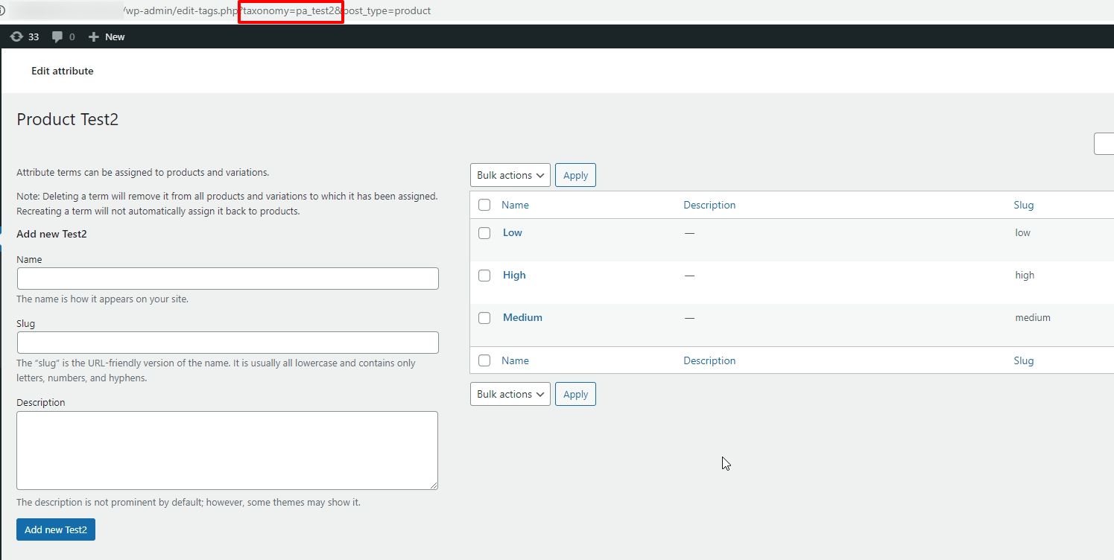The height and width of the screenshot is (560, 1114).
Task: Click the plus New content icon
Action: 93,36
